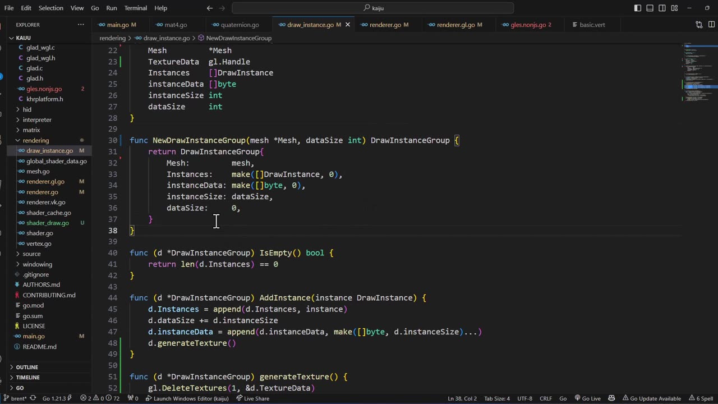The image size is (718, 404).
Task: Open the 6 Spell spelling issues indicator
Action: click(701, 398)
